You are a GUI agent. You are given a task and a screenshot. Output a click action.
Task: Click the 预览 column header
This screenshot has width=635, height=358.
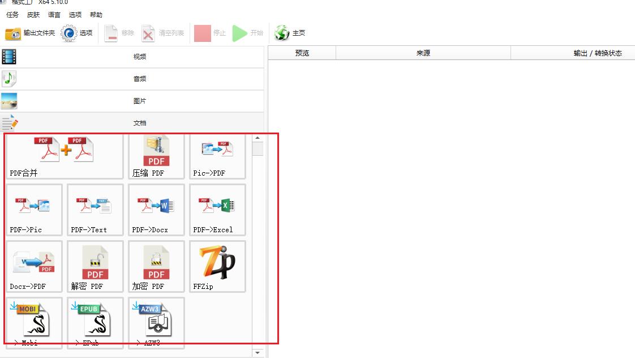pos(302,53)
